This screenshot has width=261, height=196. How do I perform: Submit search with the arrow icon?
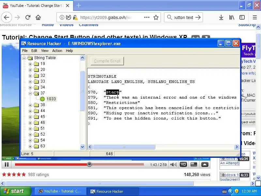[x=198, y=17]
